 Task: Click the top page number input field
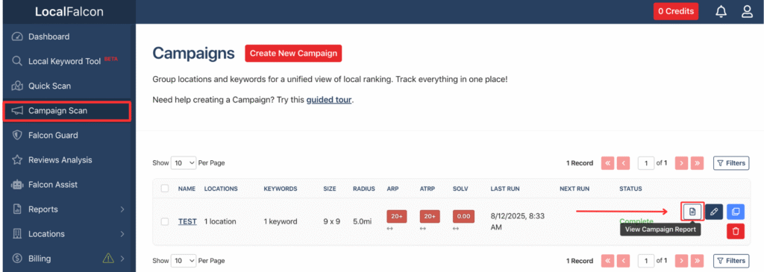pos(646,163)
